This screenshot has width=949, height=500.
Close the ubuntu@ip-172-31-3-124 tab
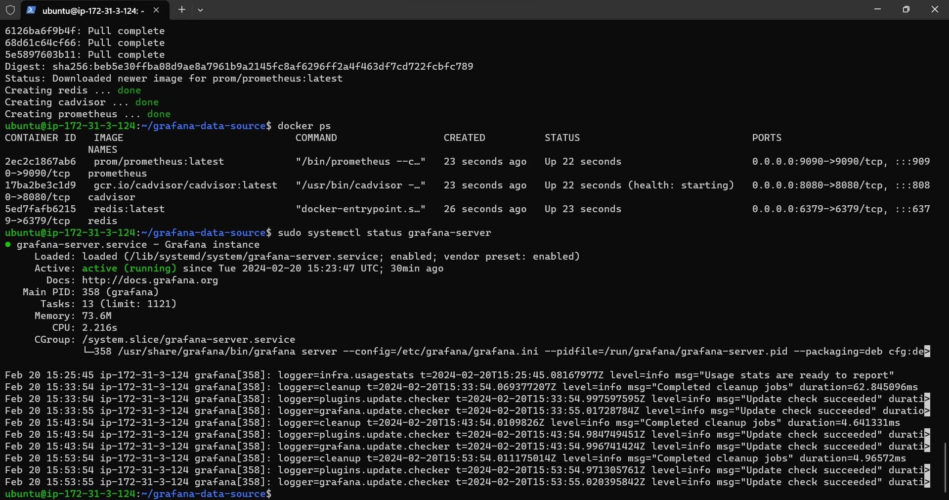pyautogui.click(x=156, y=10)
